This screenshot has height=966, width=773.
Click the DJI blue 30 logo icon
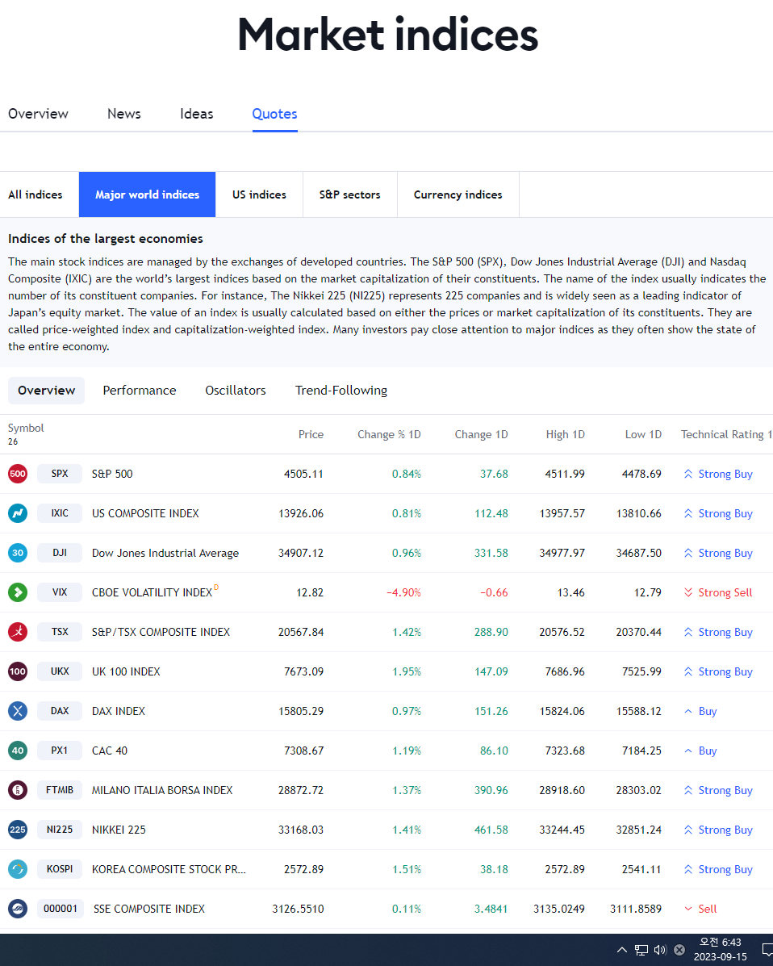click(18, 553)
